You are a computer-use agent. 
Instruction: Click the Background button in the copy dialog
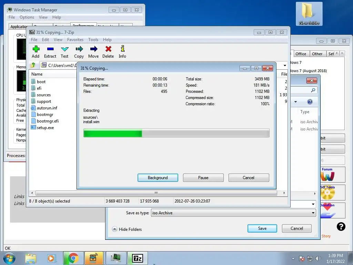tap(158, 178)
